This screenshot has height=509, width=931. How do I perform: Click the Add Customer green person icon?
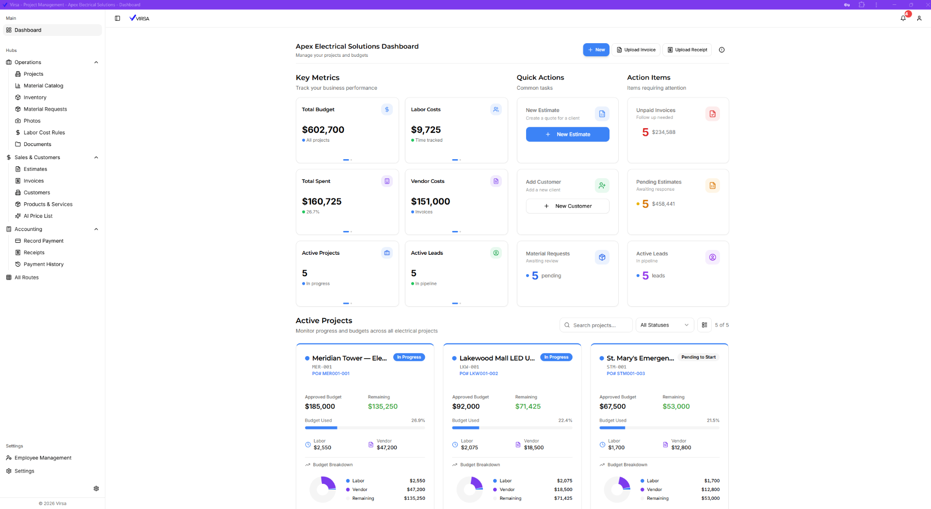click(602, 186)
